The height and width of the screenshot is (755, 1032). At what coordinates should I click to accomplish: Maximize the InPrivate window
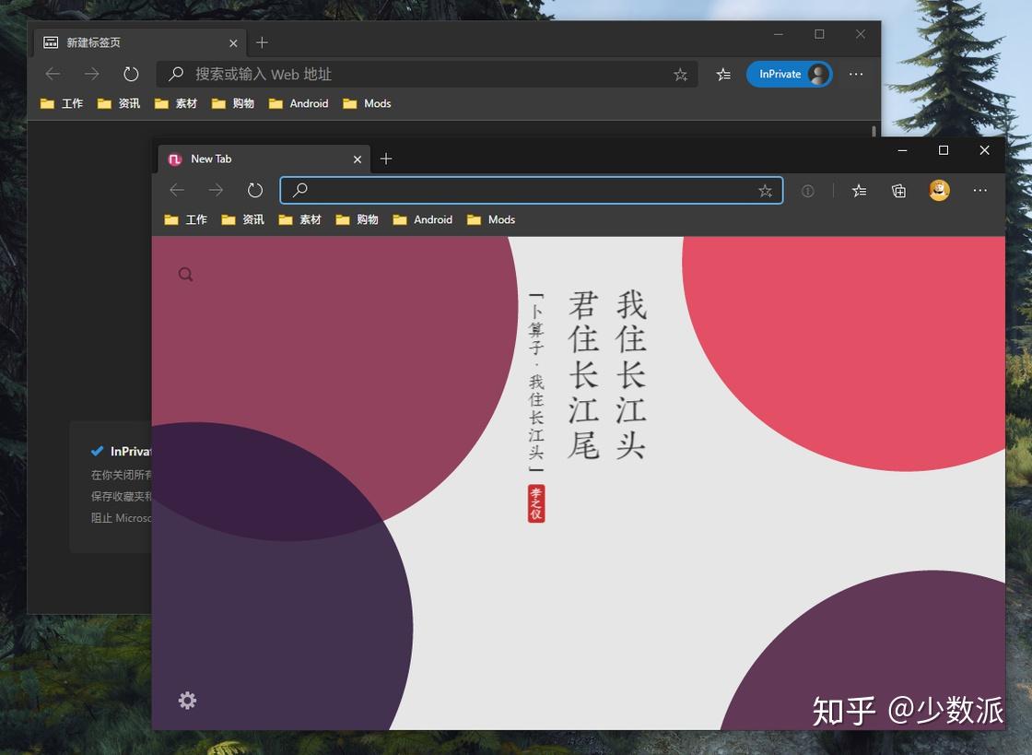(819, 34)
